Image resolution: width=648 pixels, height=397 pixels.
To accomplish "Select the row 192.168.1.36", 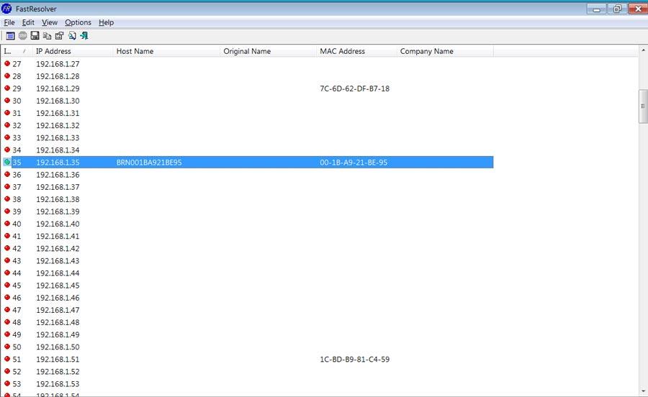I will [x=247, y=175].
